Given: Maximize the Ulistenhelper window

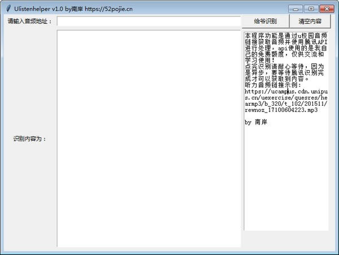Looking at the screenshot, I should pyautogui.click(x=311, y=9).
